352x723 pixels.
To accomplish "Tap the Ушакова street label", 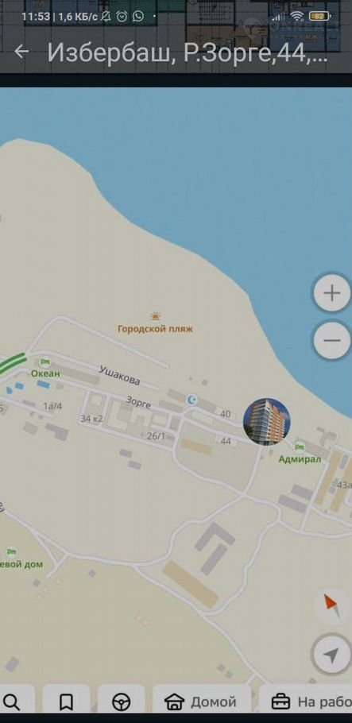I will click(119, 375).
